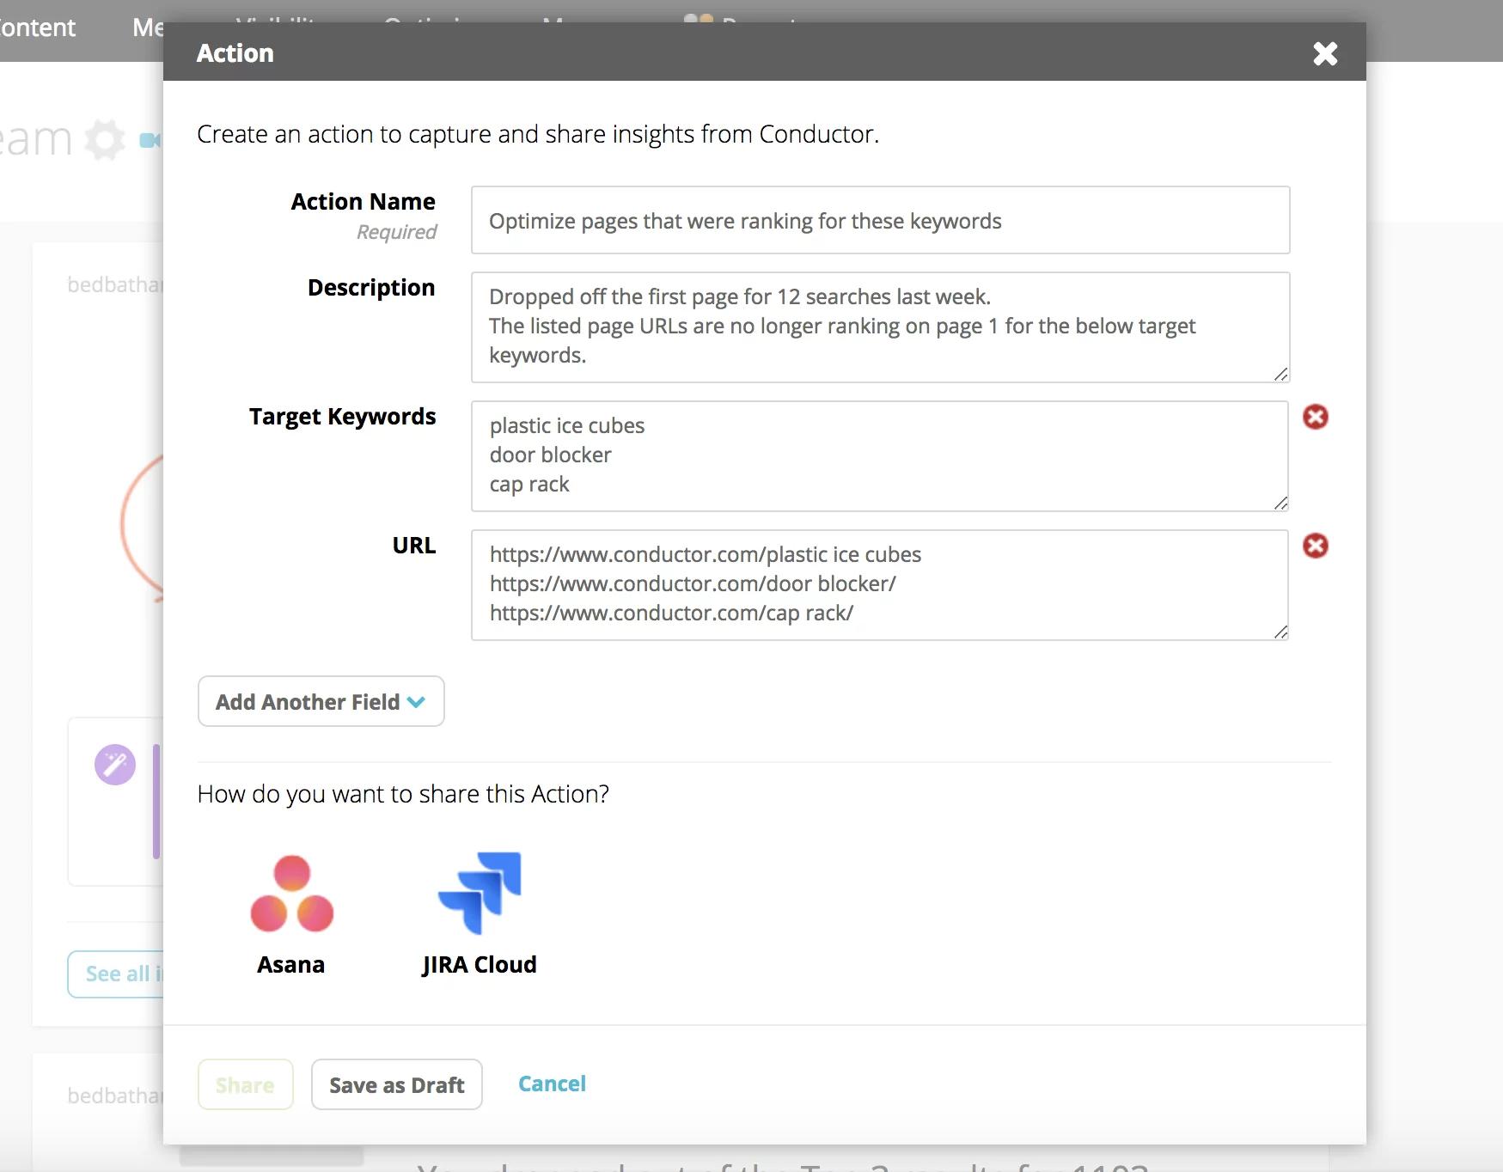Close the Action dialog

1325,53
